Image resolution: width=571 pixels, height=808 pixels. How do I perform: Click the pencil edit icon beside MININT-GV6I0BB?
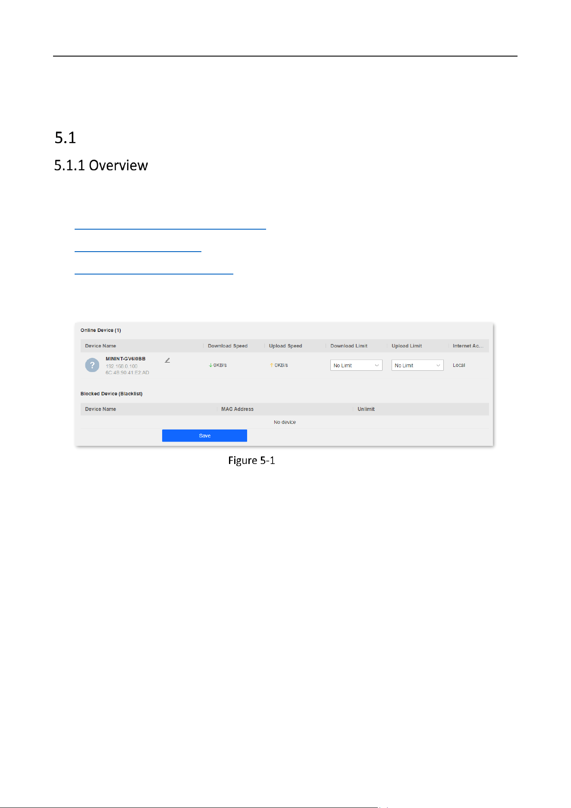pos(167,360)
